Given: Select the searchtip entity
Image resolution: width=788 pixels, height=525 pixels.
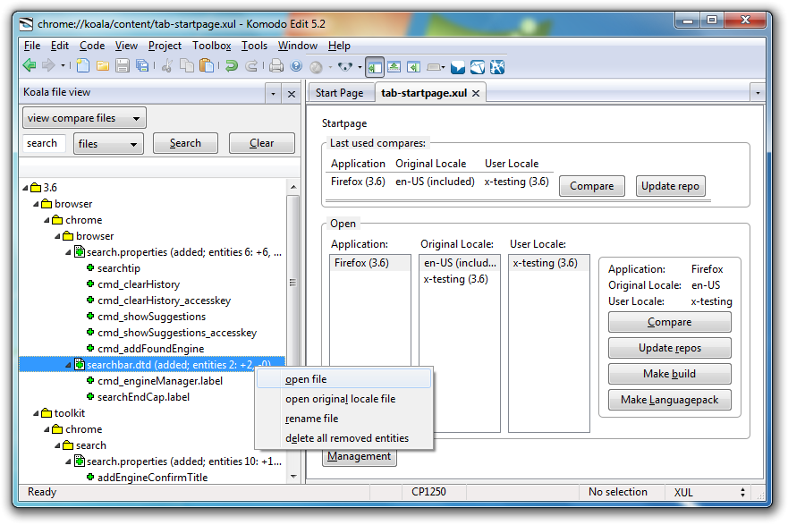Looking at the screenshot, I should 119,268.
